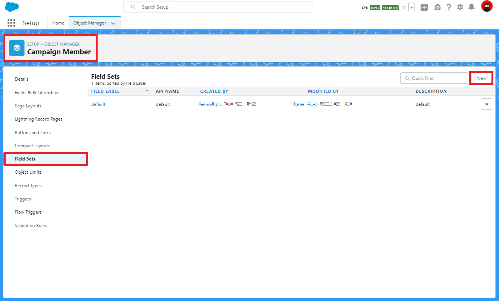Image resolution: width=499 pixels, height=301 pixels.
Task: Open the default field set link
Action: [x=98, y=104]
